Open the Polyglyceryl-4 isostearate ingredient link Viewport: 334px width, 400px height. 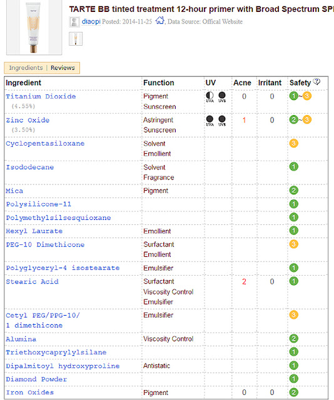(x=63, y=268)
